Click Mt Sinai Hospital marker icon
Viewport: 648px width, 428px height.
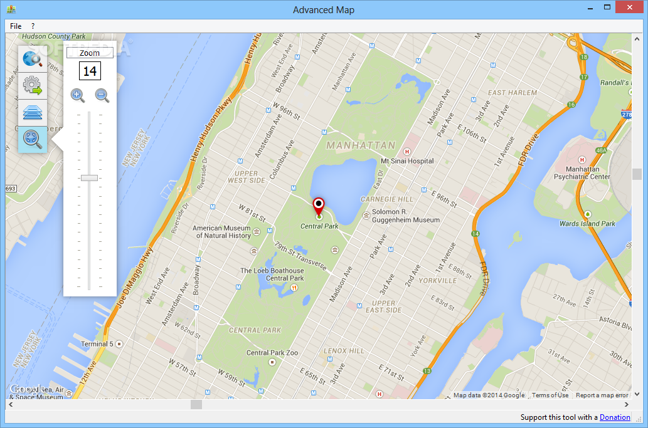407,152
